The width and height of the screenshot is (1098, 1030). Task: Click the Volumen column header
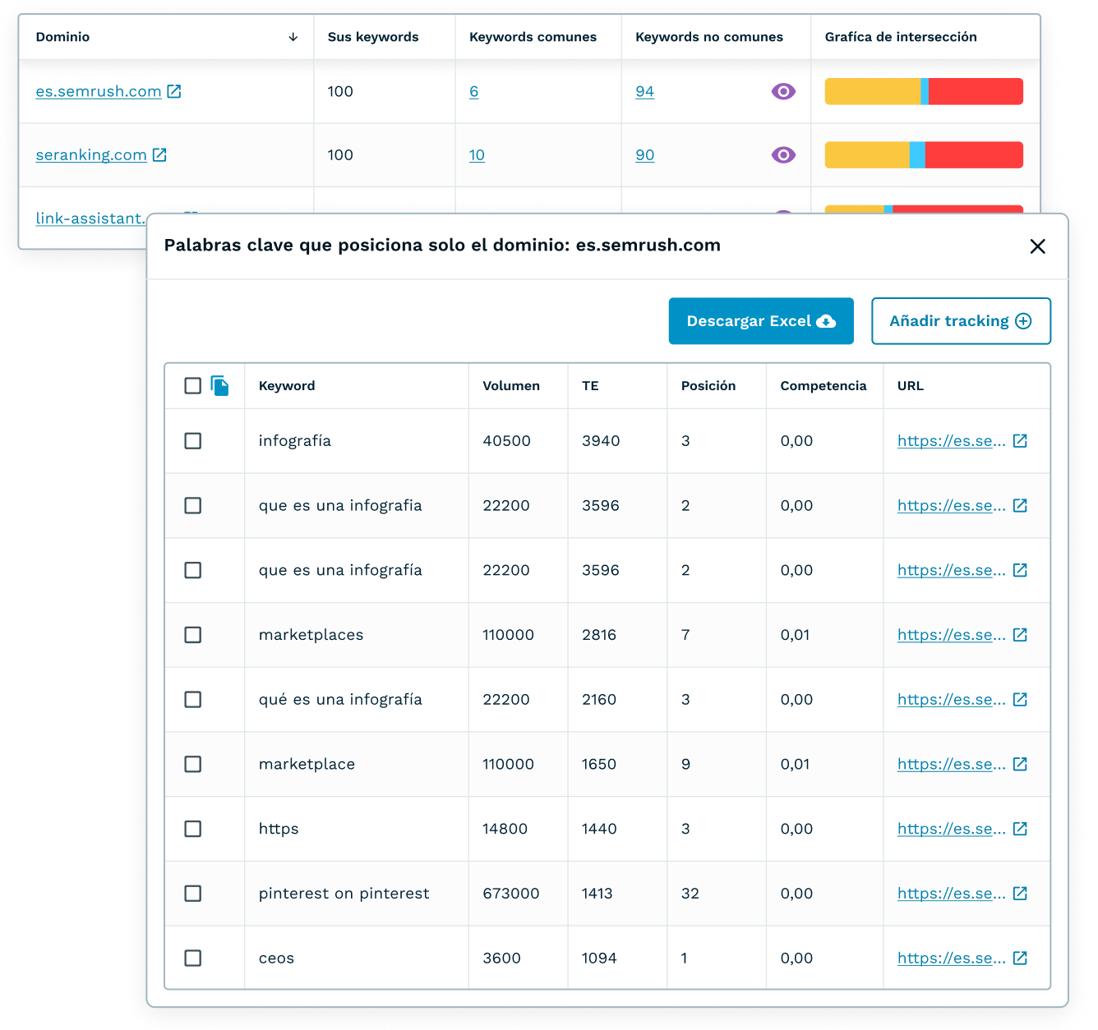510,386
